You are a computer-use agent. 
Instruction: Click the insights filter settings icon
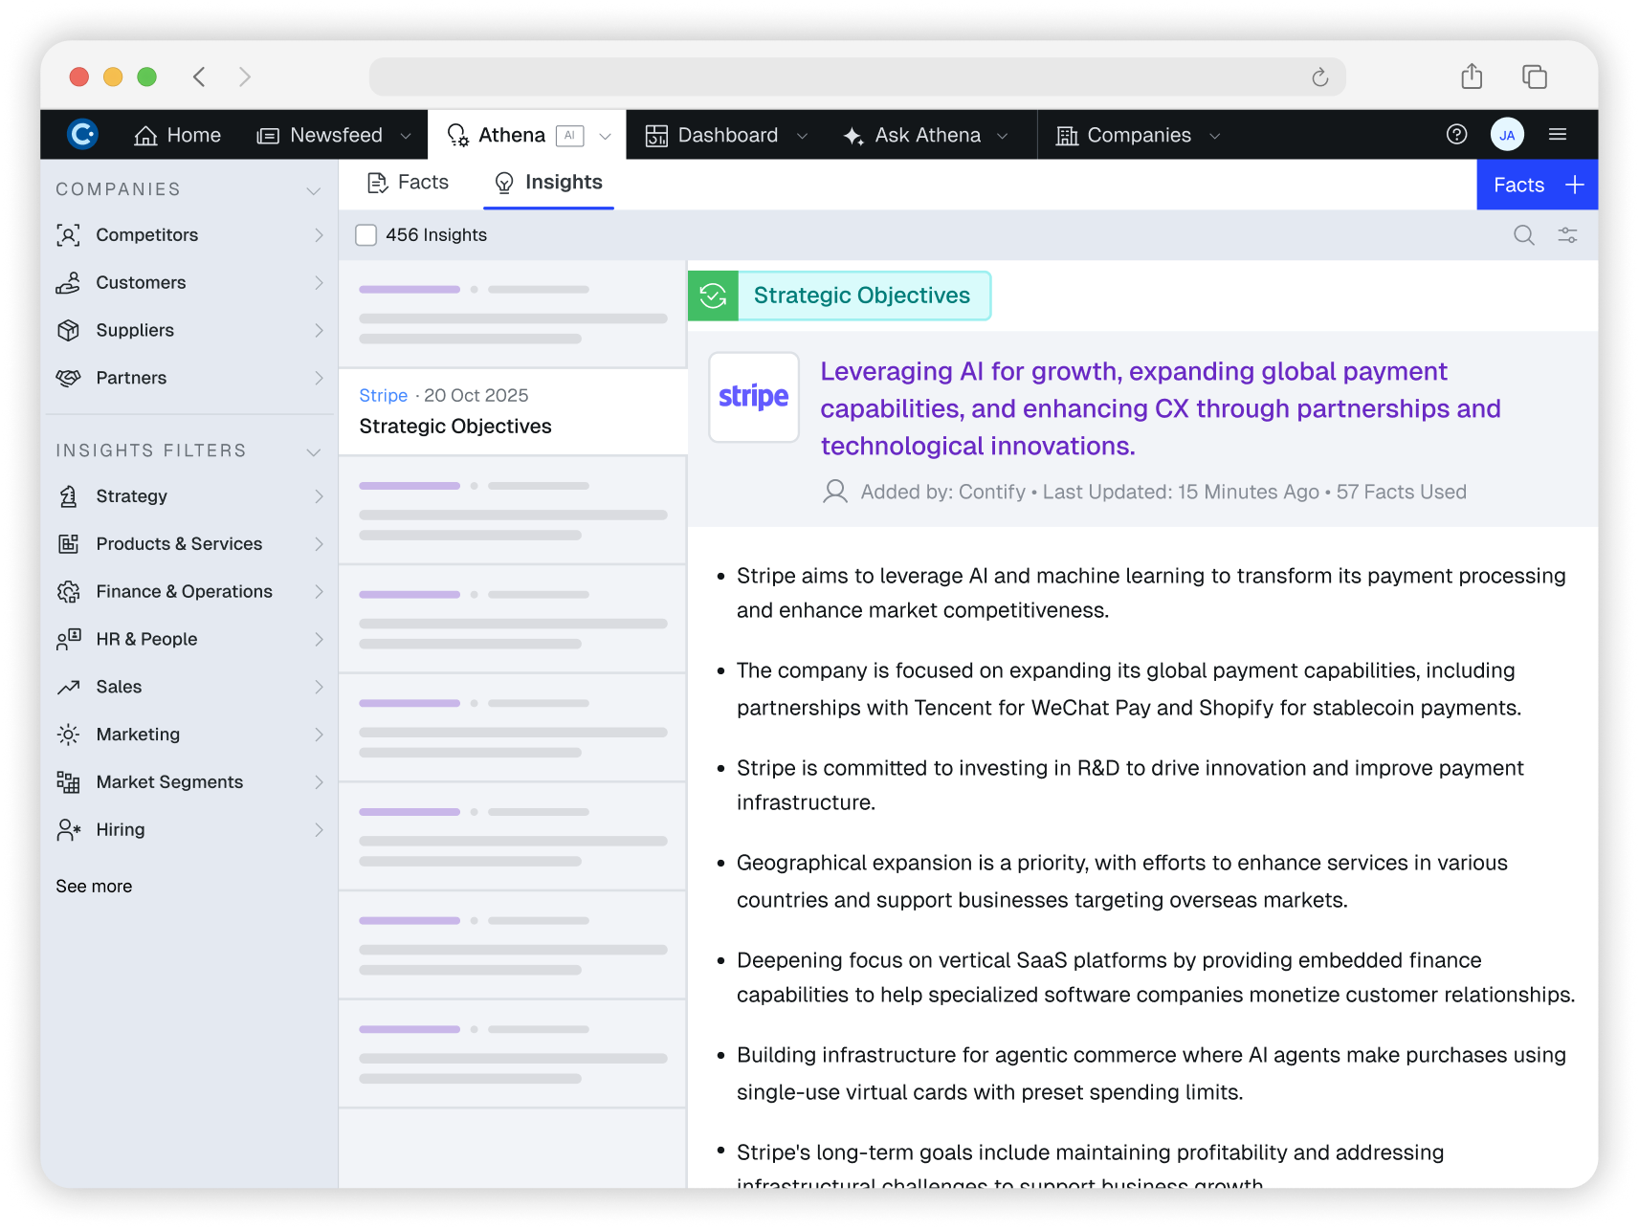tap(1567, 234)
